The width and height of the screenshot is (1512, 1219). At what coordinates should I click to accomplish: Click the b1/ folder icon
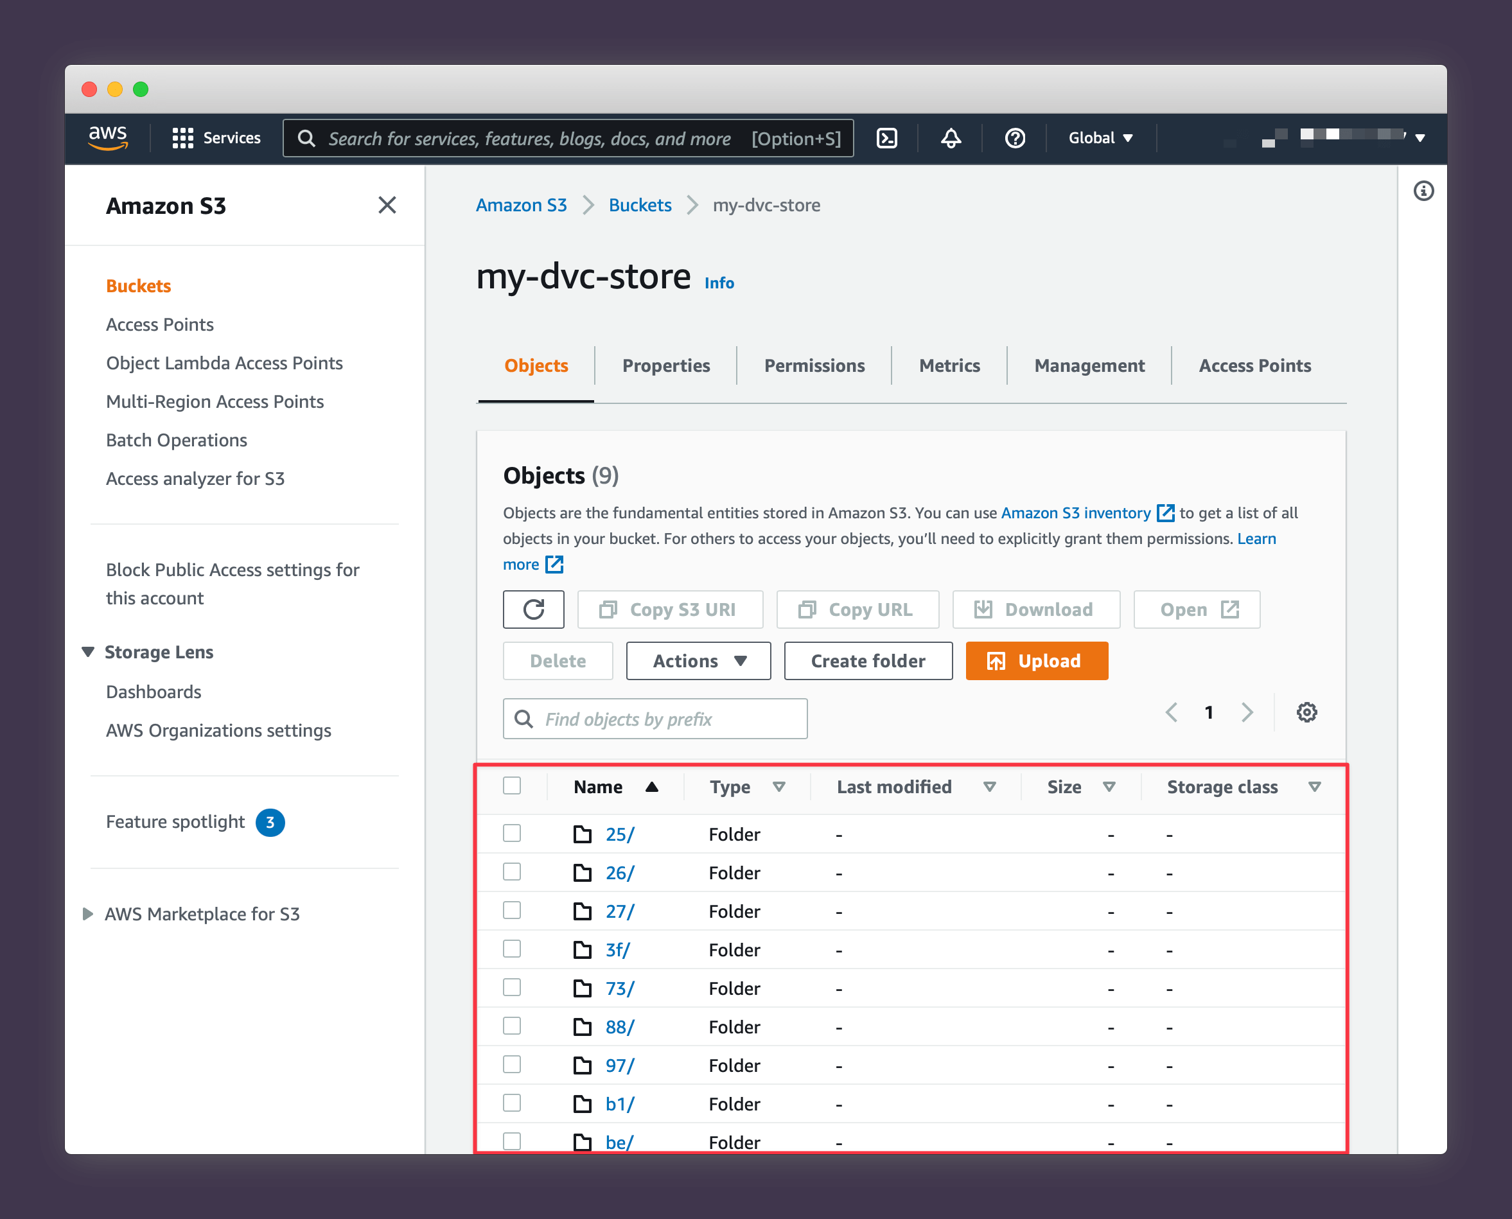point(582,1105)
